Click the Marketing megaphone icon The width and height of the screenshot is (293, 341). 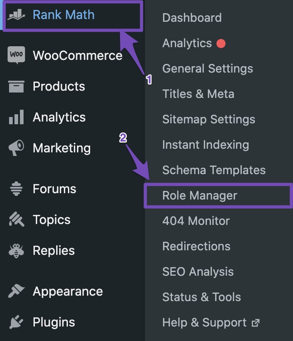click(x=16, y=148)
